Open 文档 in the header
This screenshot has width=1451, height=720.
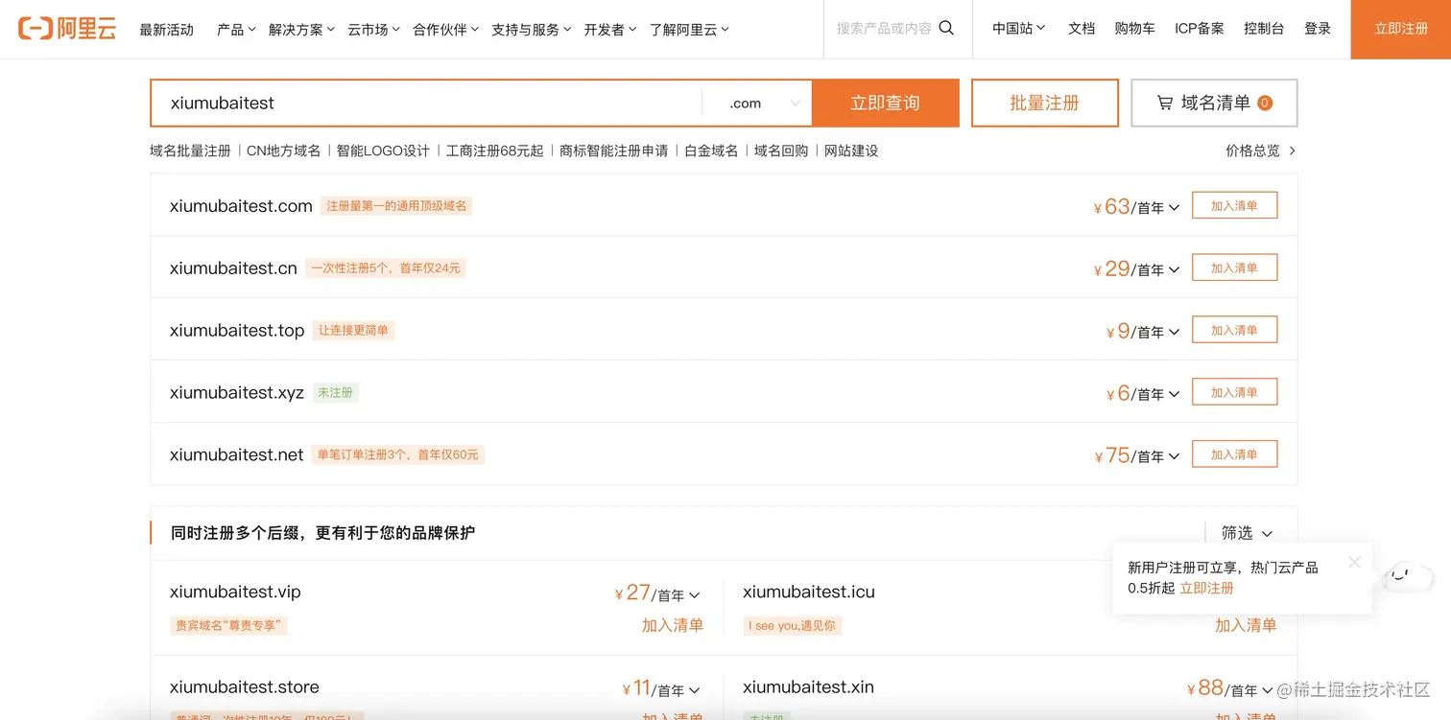tap(1082, 29)
